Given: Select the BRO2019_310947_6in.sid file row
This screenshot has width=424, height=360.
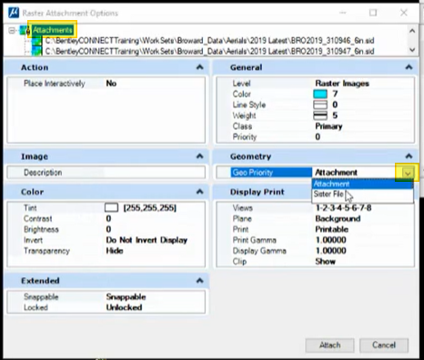Looking at the screenshot, I should 209,51.
